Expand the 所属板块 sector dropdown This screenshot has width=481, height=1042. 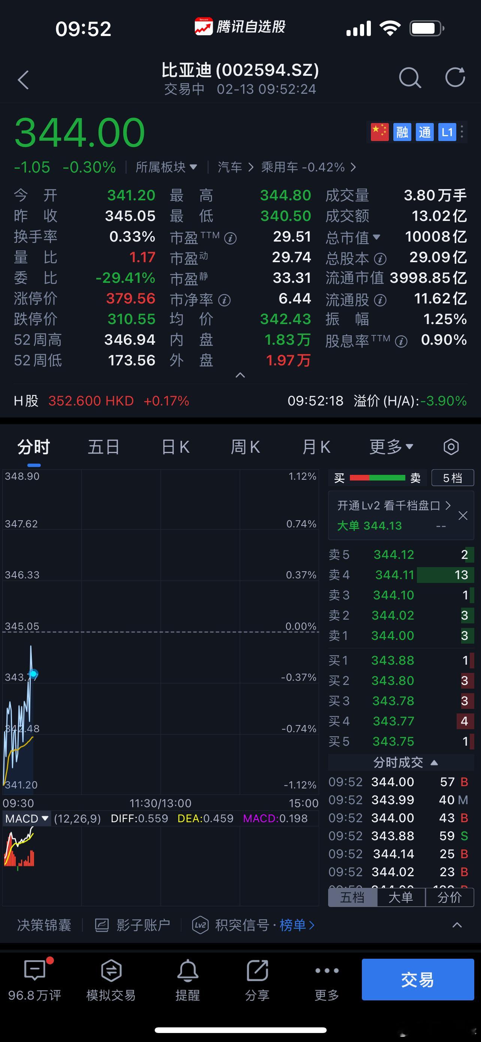tap(166, 167)
